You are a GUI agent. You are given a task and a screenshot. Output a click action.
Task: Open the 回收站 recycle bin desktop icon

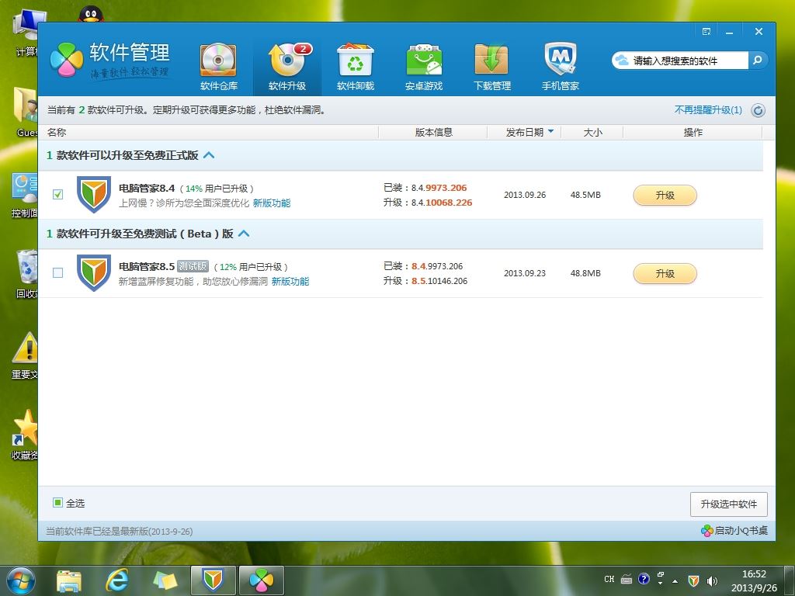tap(26, 274)
